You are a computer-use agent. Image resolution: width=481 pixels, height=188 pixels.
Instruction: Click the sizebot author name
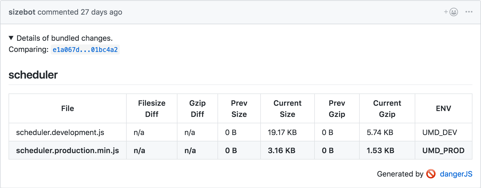(22, 12)
